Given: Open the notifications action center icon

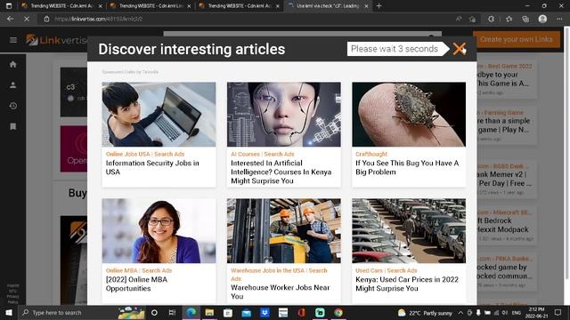Looking at the screenshot, I should point(558,312).
